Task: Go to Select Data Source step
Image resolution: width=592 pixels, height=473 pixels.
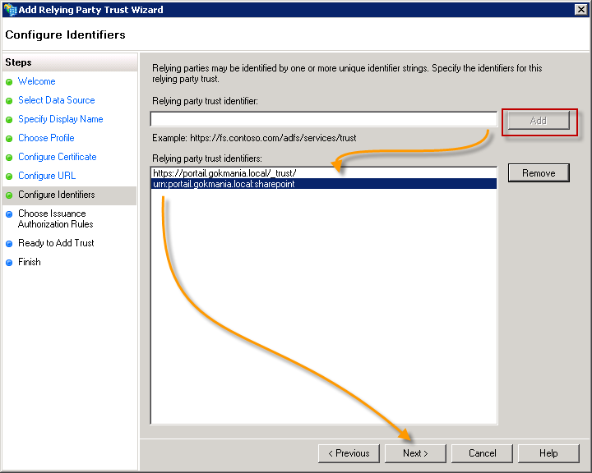Action: (x=56, y=100)
